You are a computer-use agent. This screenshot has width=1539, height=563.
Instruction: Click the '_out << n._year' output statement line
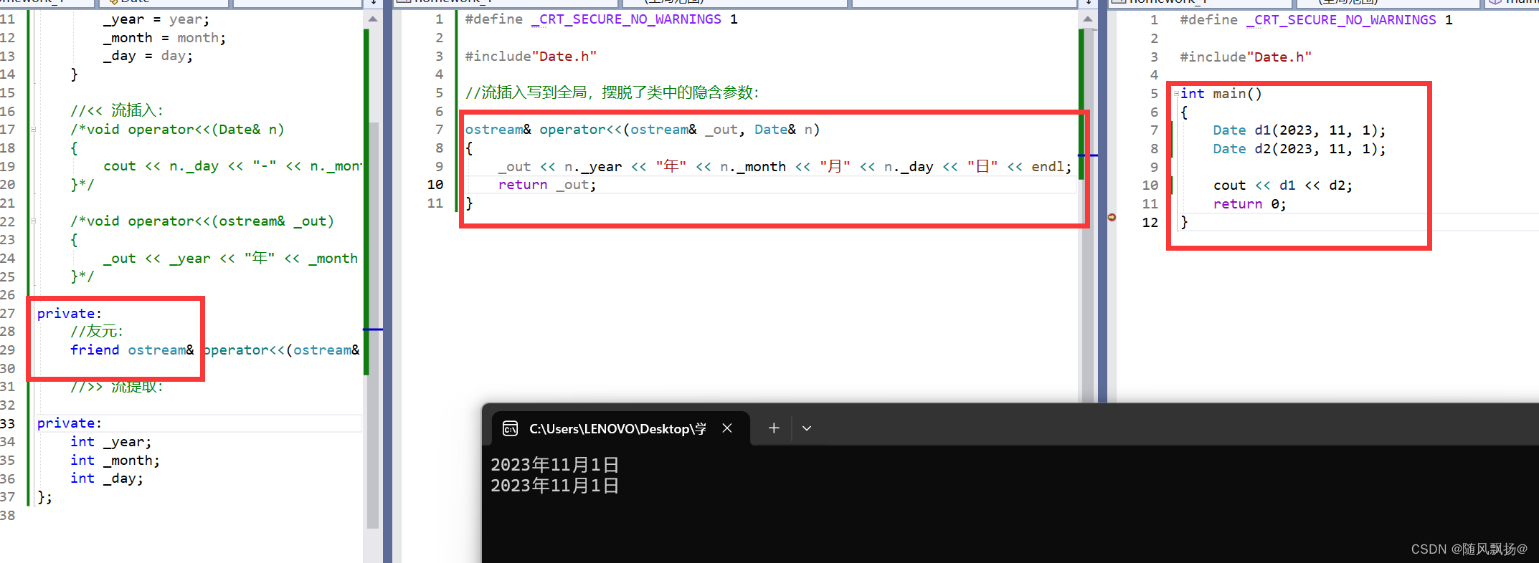click(x=785, y=167)
